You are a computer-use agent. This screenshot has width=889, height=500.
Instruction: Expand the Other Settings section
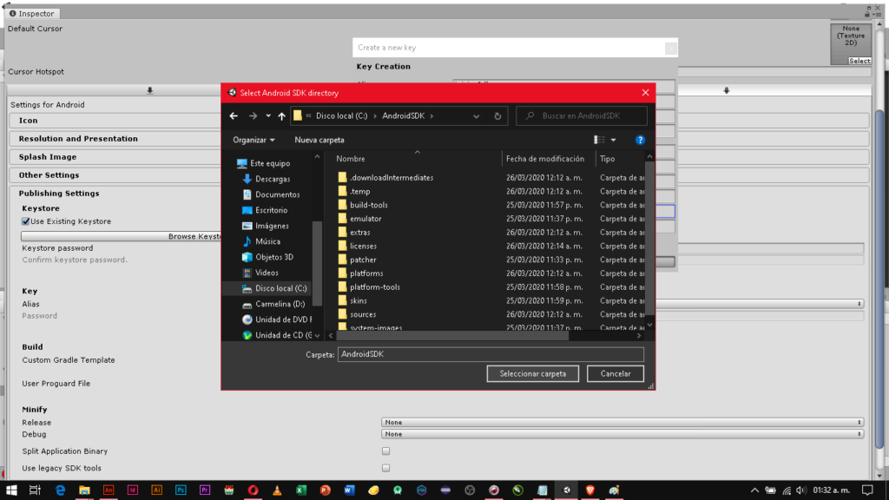(x=49, y=175)
